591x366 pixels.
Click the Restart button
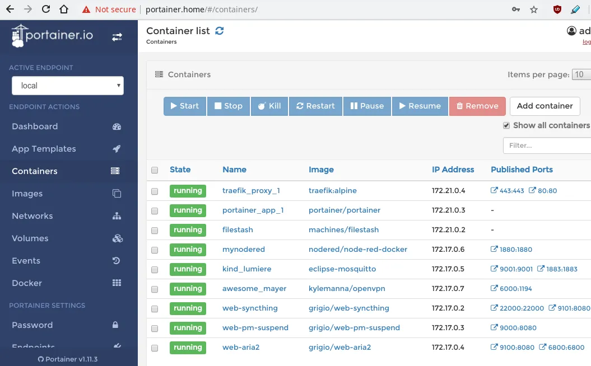[x=315, y=106]
